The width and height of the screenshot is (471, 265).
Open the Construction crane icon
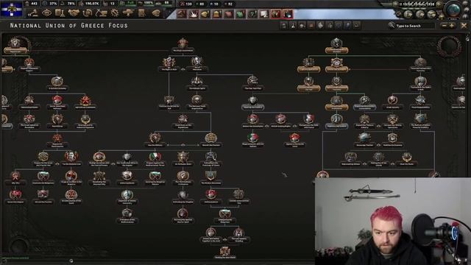(101, 13)
